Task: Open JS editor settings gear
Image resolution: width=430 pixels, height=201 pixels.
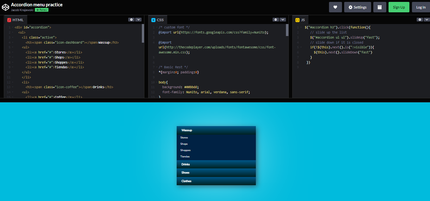Action: point(420,20)
